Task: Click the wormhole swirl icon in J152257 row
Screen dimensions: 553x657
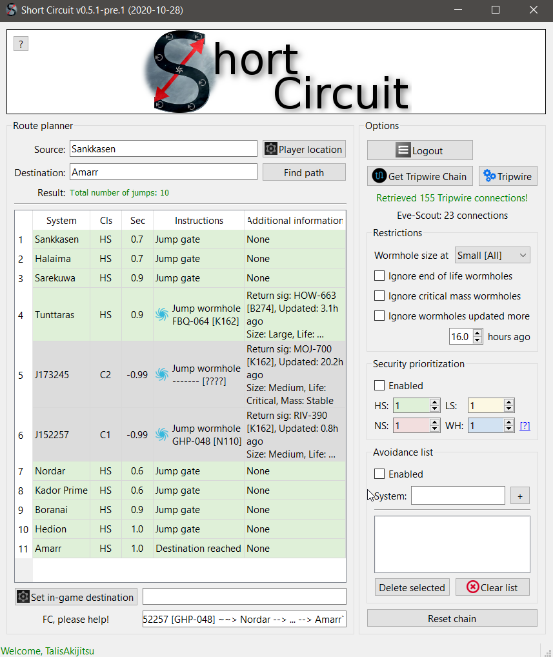Action: [x=162, y=434]
